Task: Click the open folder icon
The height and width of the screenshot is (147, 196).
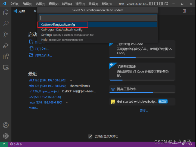Action: click(31, 55)
